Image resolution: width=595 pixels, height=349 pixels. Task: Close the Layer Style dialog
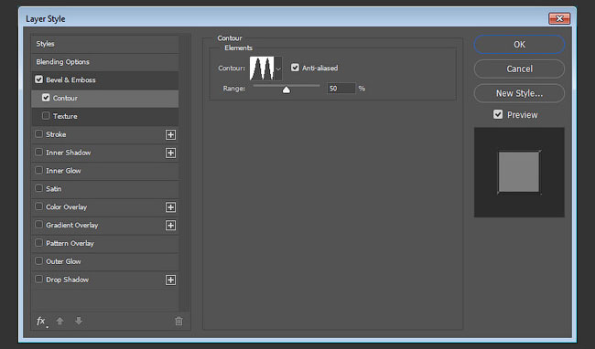[559, 18]
